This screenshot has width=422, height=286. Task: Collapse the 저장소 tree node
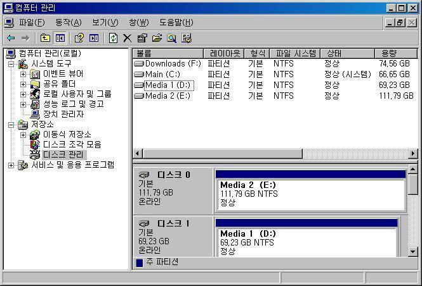click(11, 125)
